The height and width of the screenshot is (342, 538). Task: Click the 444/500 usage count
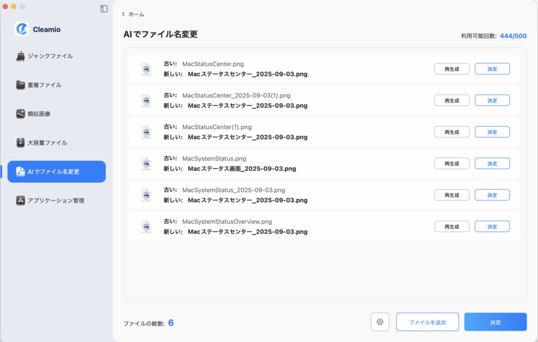513,36
